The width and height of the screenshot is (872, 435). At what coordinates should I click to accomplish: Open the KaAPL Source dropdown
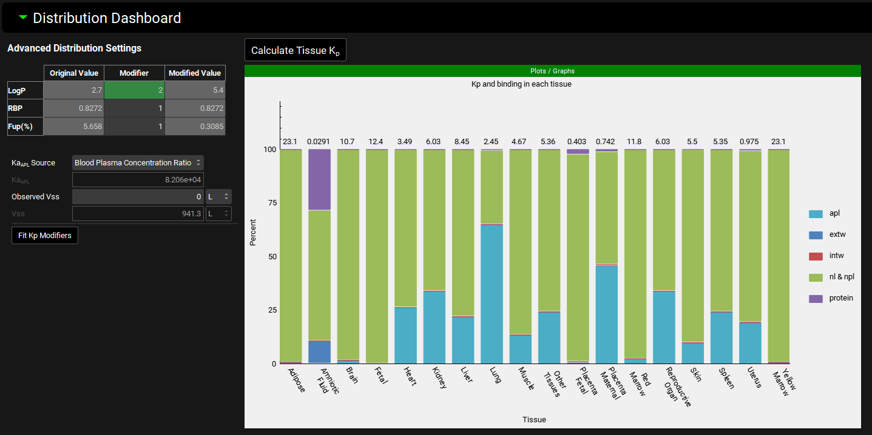[138, 163]
